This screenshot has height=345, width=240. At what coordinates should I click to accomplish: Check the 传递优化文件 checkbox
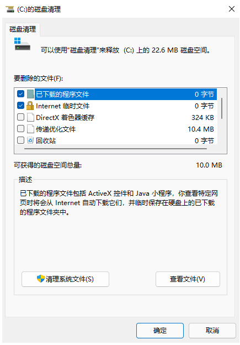(20, 128)
